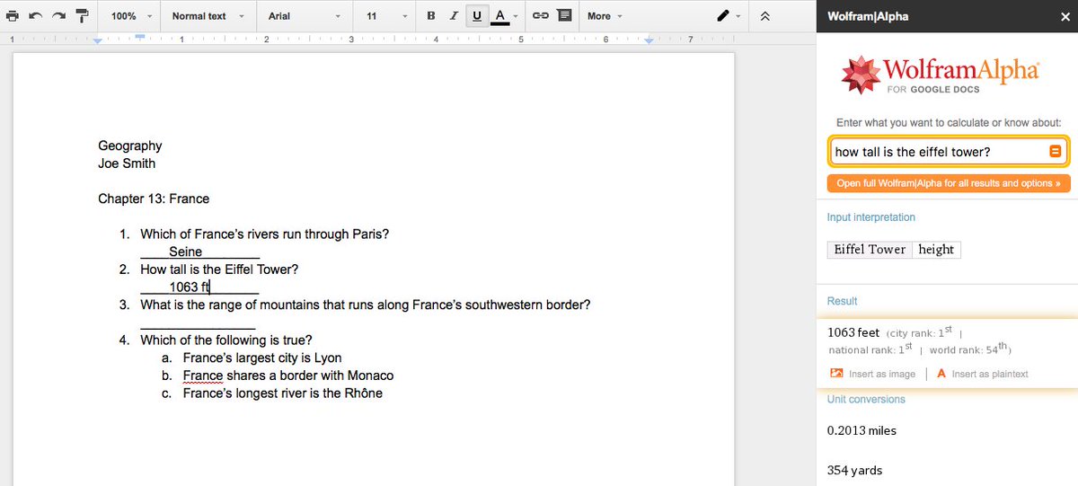Open the text color picker
This screenshot has height=486, width=1078.
(500, 16)
